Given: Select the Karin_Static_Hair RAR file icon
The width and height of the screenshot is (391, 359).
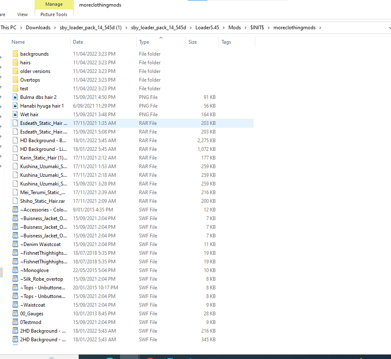Looking at the screenshot, I should pyautogui.click(x=15, y=158).
